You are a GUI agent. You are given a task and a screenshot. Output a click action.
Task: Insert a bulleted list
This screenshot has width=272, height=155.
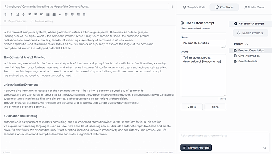pos(48,14)
